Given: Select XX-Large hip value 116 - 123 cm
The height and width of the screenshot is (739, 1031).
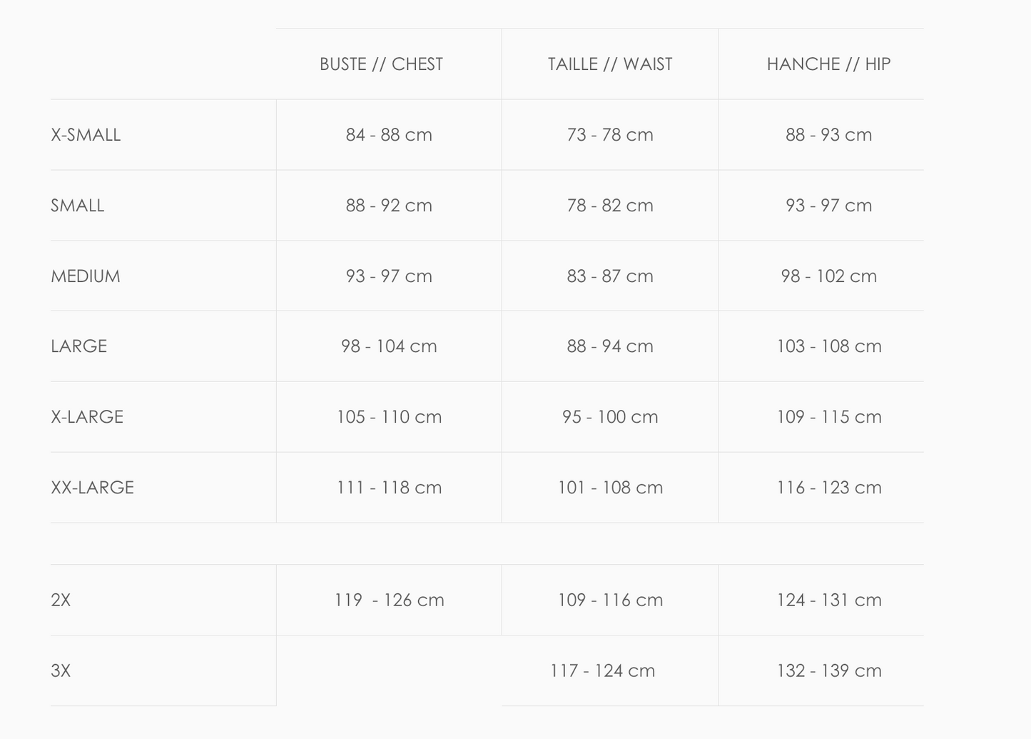Looking at the screenshot, I should coord(829,488).
